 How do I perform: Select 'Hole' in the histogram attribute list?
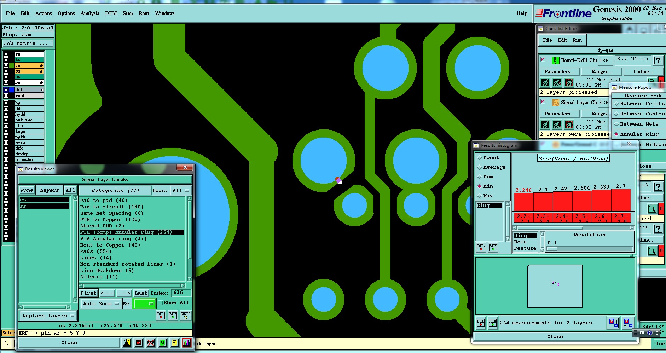pyautogui.click(x=520, y=242)
